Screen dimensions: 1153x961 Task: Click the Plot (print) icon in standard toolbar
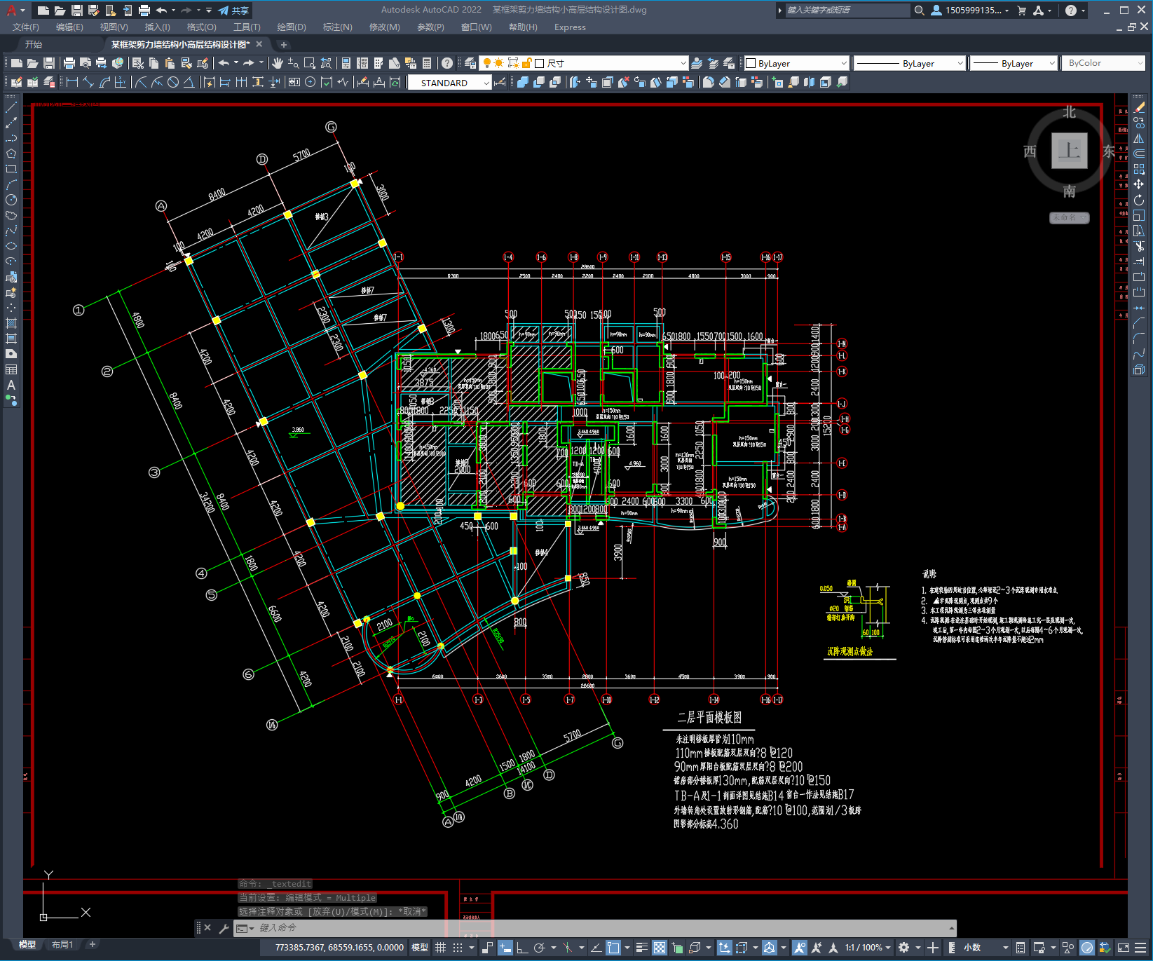click(x=69, y=63)
